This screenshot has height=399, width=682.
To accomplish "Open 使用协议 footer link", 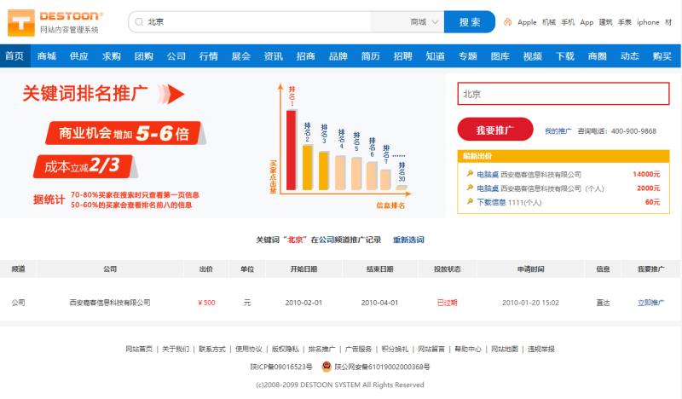I will (249, 349).
